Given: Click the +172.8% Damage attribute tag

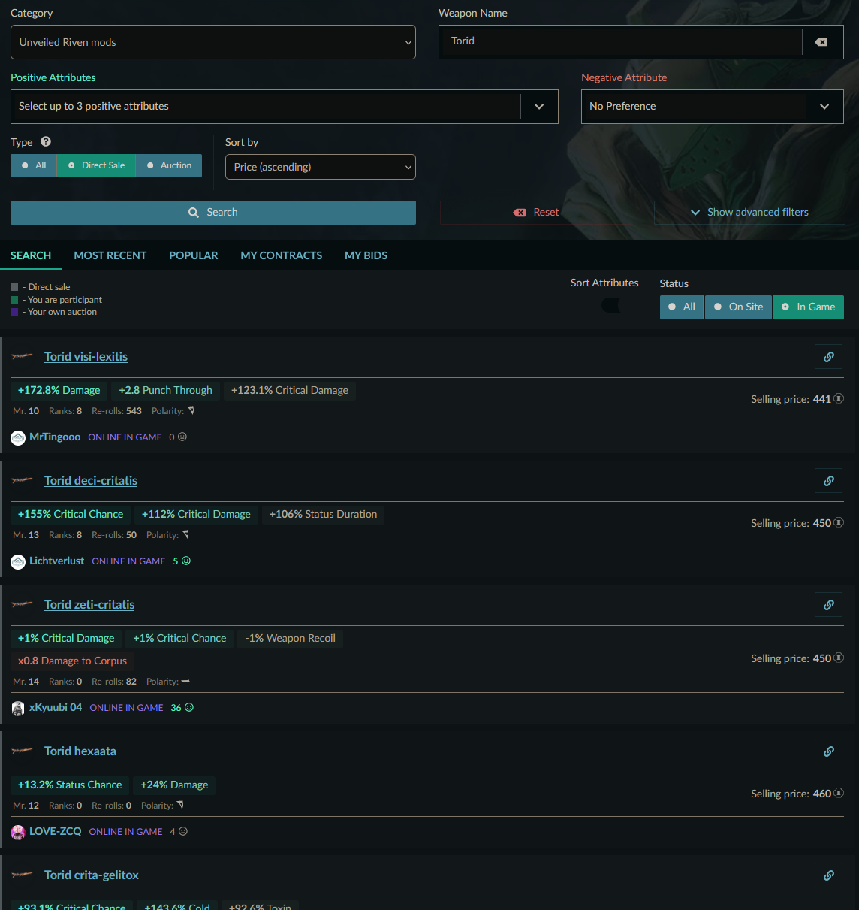Looking at the screenshot, I should coord(59,390).
